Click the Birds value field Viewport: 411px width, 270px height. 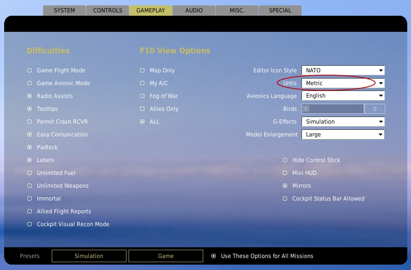click(x=375, y=109)
